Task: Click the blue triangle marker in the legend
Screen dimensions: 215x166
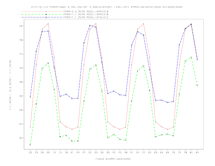Action: tap(46, 17)
